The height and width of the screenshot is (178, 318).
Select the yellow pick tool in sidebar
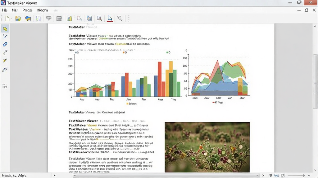click(x=5, y=61)
